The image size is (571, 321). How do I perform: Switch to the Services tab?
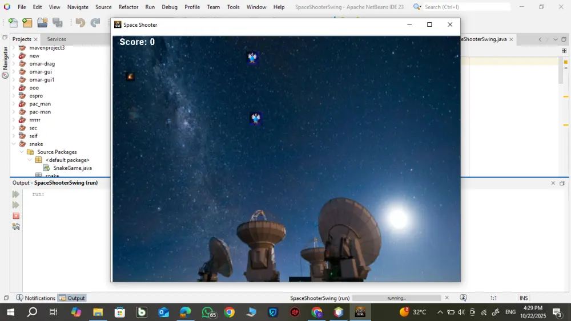pos(57,39)
